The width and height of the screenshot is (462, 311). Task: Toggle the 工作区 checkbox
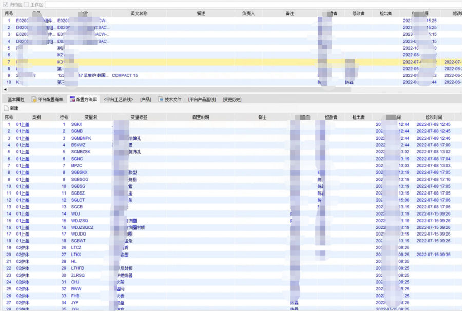click(x=26, y=5)
